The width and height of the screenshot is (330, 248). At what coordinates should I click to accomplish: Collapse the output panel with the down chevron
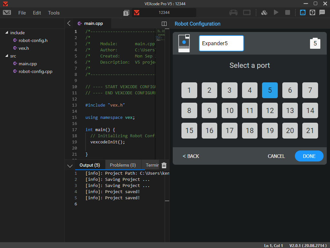pyautogui.click(x=70, y=166)
